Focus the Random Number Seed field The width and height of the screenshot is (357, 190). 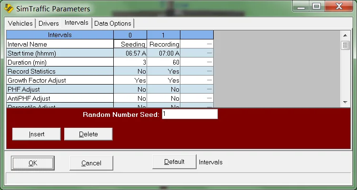(190, 114)
